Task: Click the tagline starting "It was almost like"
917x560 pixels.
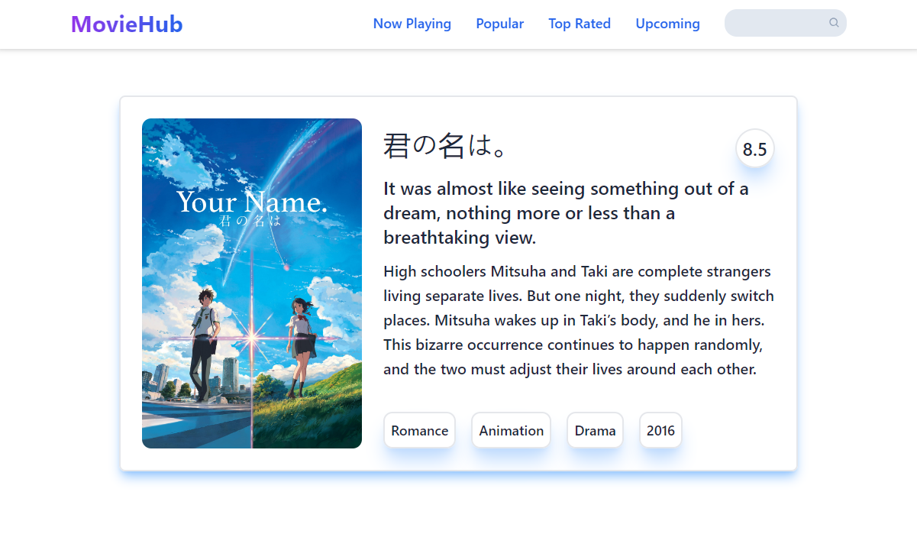Action: [x=566, y=213]
